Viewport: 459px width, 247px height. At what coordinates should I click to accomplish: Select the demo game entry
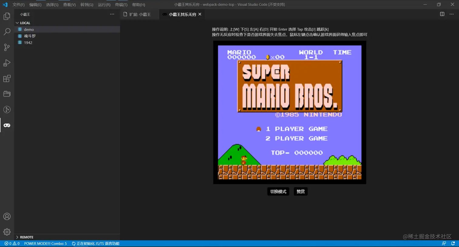point(67,29)
